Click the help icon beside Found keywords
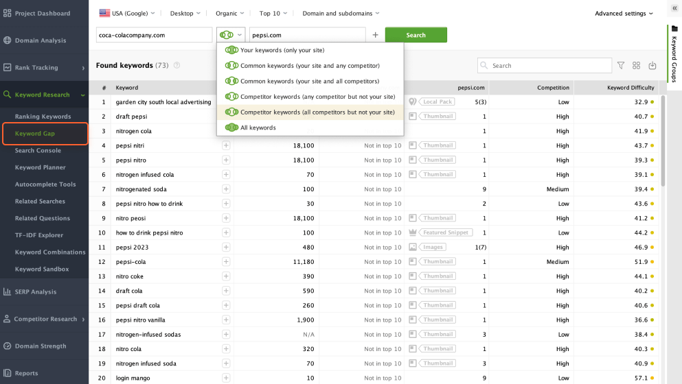Screen dimensions: 682x384 [177, 66]
